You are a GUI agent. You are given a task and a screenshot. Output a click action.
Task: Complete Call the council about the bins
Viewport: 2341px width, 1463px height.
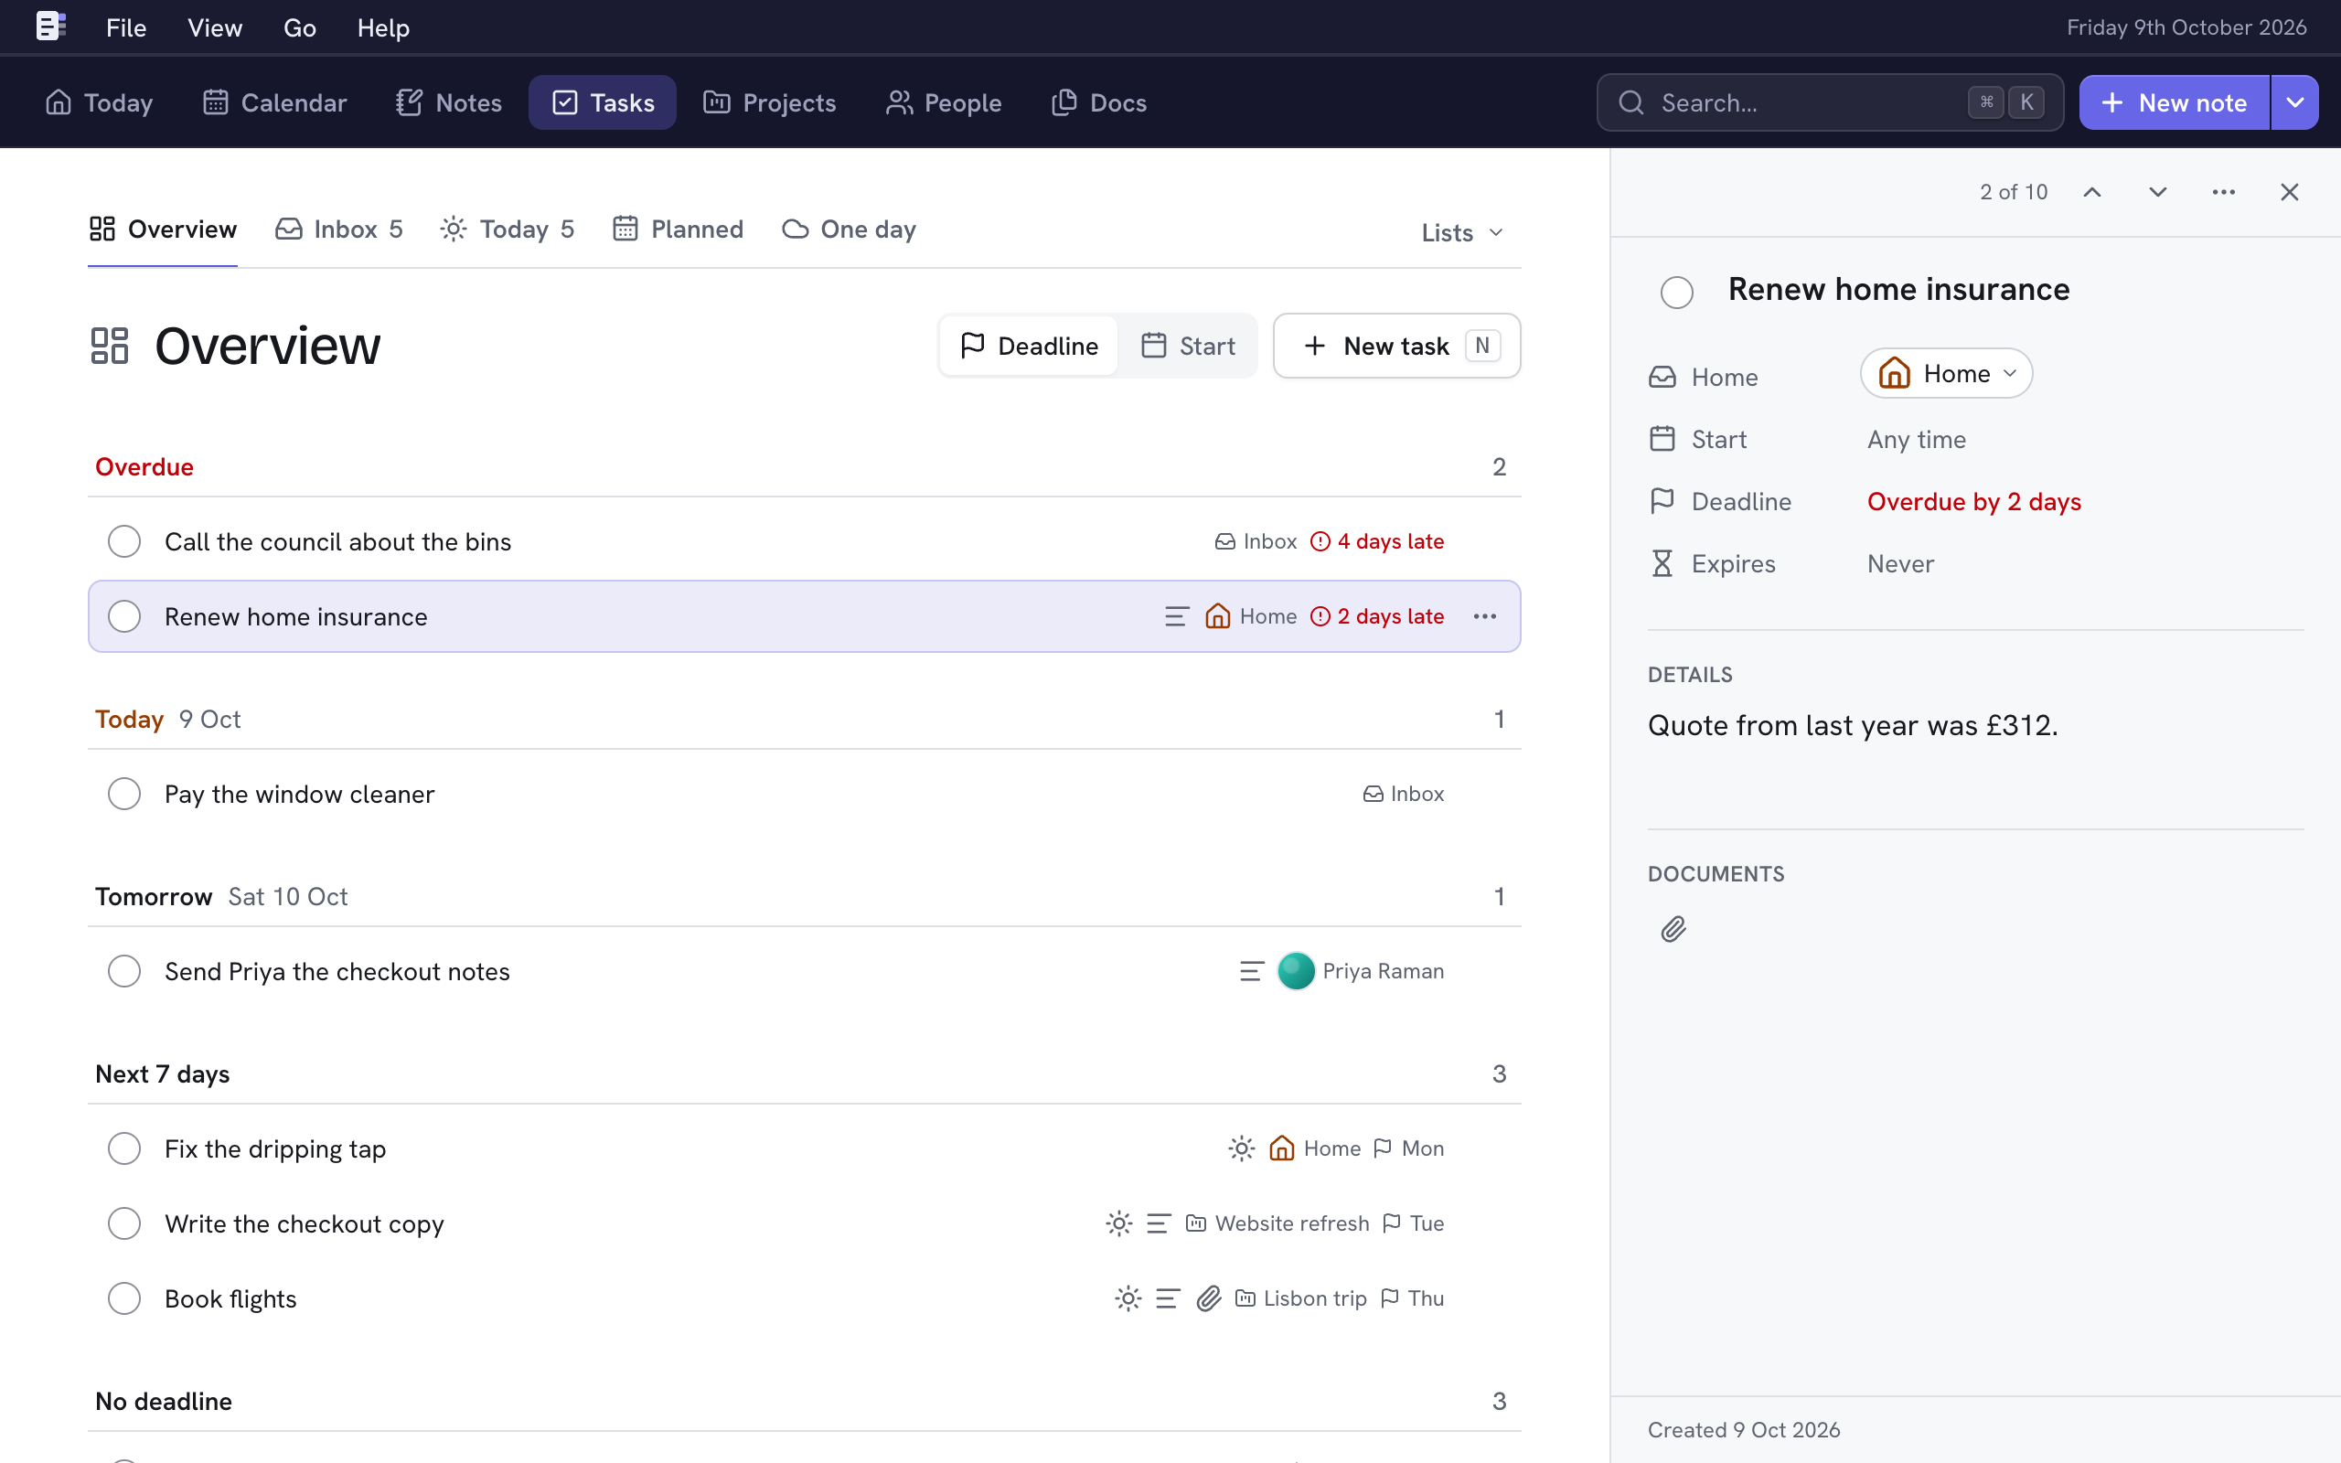coord(123,542)
